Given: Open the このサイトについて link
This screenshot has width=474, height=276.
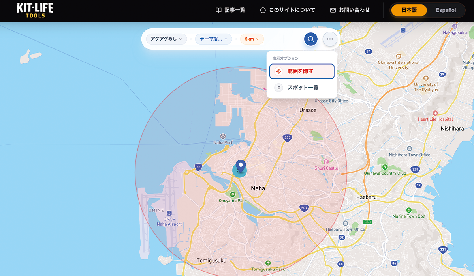Looking at the screenshot, I should click(x=288, y=10).
